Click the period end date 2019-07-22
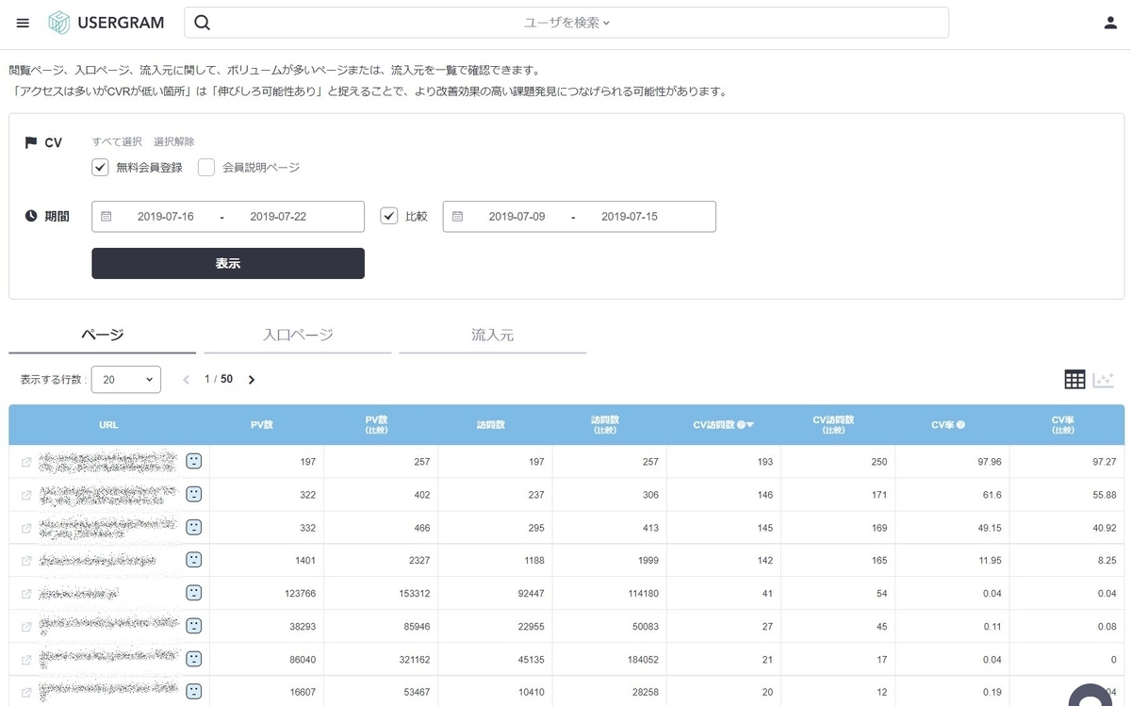Image resolution: width=1131 pixels, height=706 pixels. [x=278, y=217]
